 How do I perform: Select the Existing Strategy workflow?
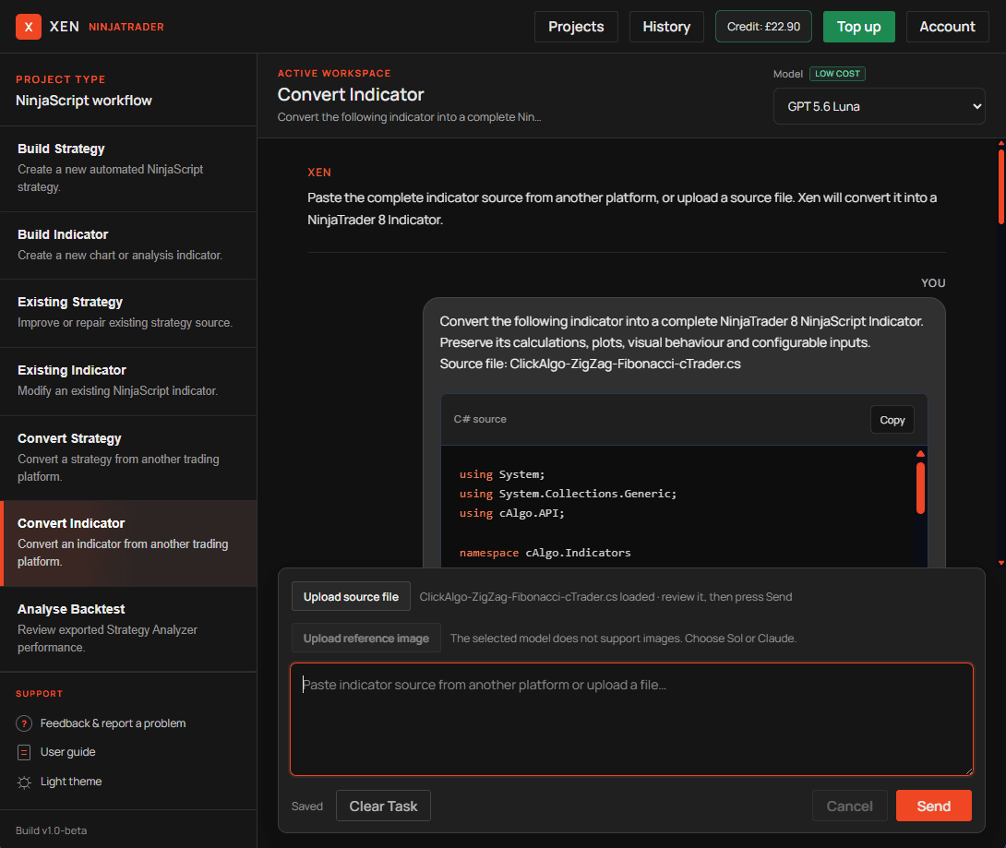click(128, 313)
